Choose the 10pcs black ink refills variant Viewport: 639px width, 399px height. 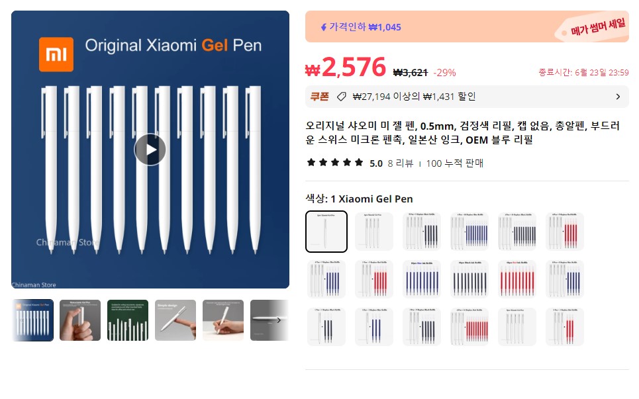(x=469, y=279)
